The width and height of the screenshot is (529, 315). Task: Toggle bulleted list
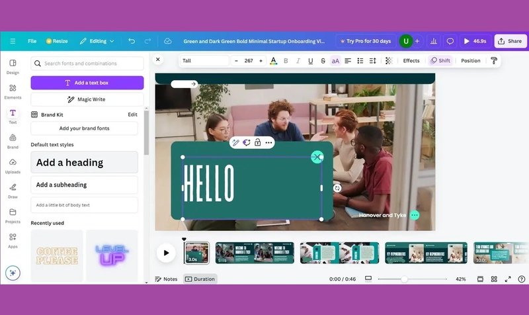[360, 61]
